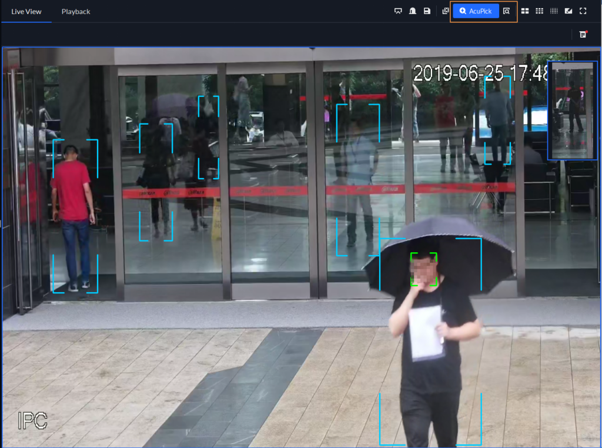Image resolution: width=602 pixels, height=448 pixels.
Task: Select the green face detection box
Action: click(424, 270)
